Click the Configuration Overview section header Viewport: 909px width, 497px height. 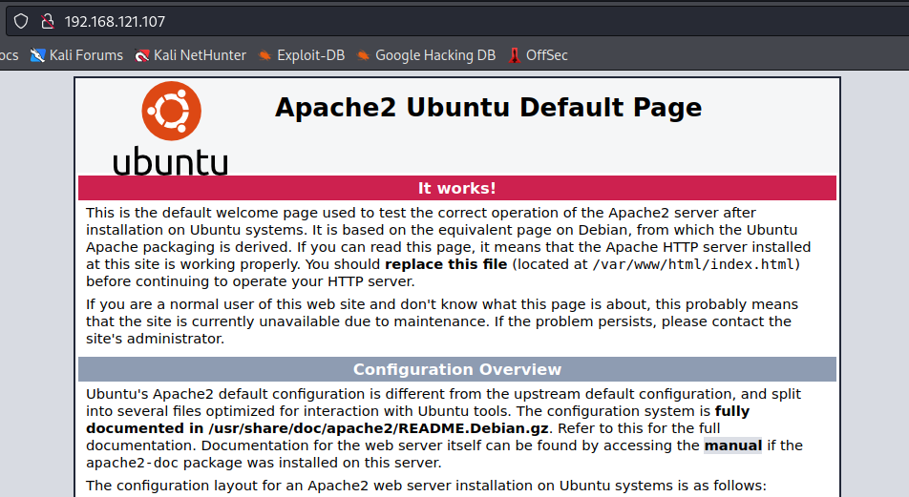[456, 369]
